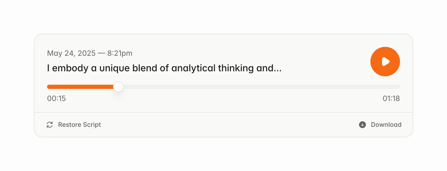Click the white triangle play icon
The height and width of the screenshot is (171, 447).
point(386,62)
